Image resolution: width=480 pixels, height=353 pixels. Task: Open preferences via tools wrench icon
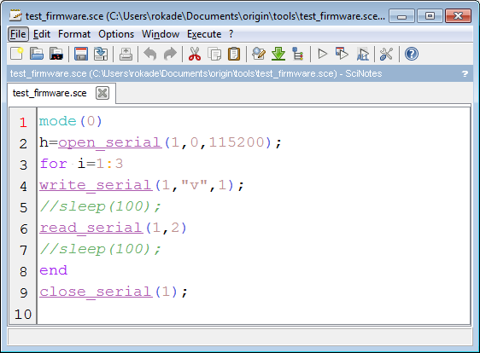(386, 54)
